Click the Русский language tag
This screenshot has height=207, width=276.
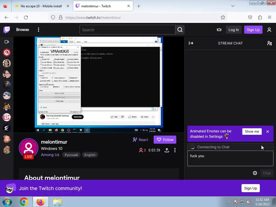(x=71, y=155)
